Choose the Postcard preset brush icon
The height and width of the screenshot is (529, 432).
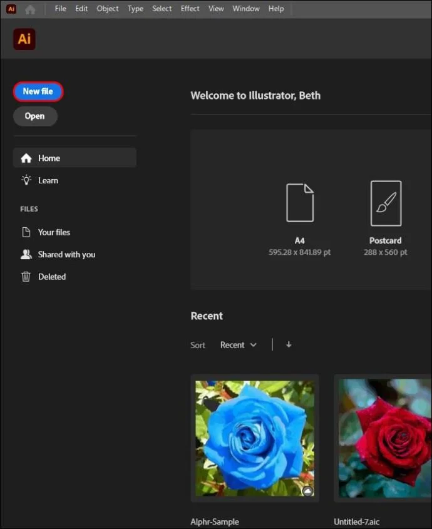click(x=386, y=203)
